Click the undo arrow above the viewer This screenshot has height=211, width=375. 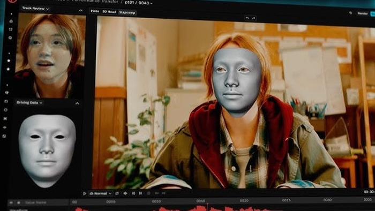247,18
